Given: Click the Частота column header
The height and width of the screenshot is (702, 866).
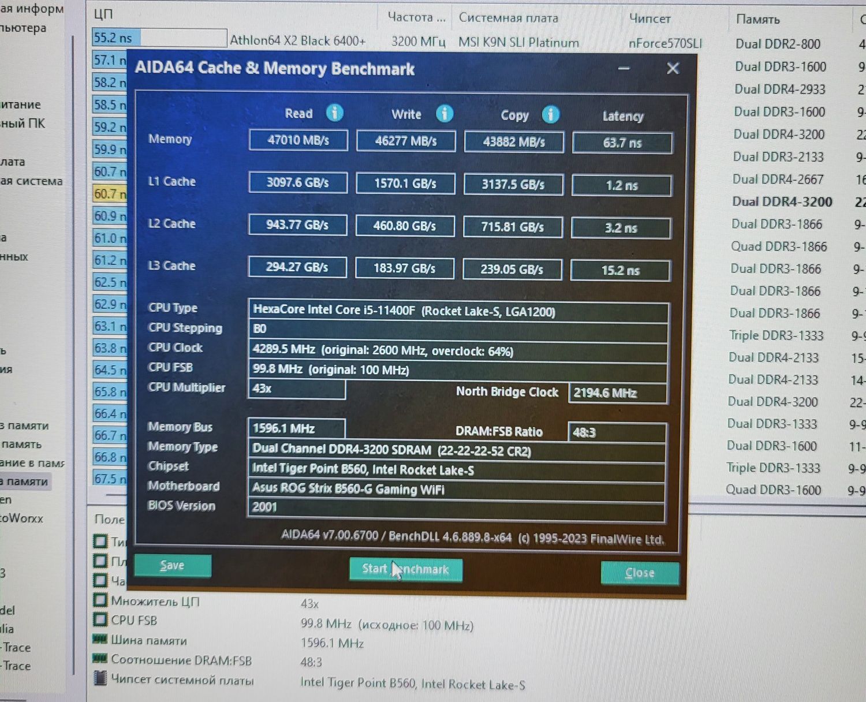Looking at the screenshot, I should pos(417,17).
